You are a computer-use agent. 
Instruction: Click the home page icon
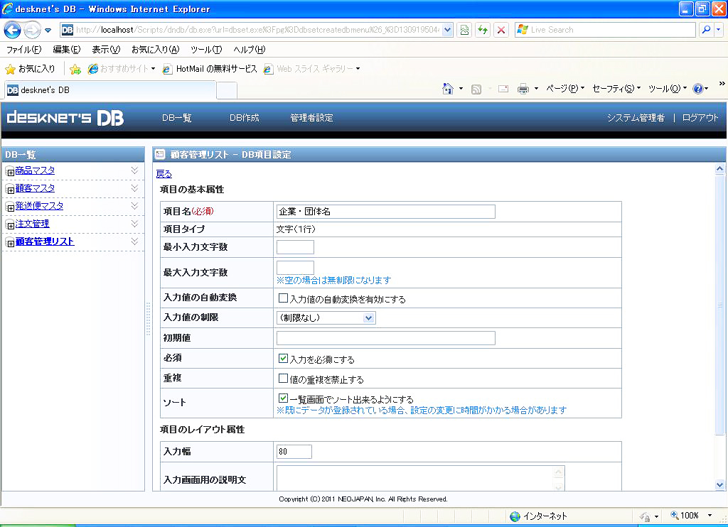pos(448,89)
